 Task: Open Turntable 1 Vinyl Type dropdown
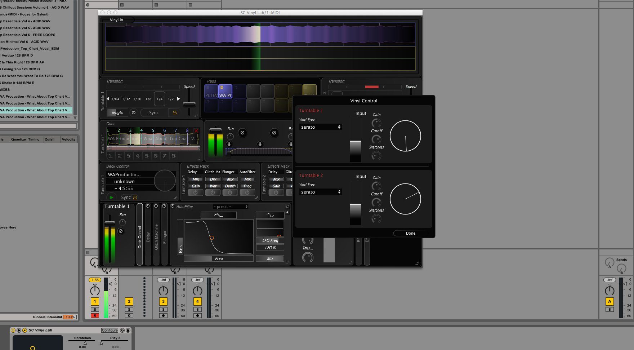click(x=320, y=127)
